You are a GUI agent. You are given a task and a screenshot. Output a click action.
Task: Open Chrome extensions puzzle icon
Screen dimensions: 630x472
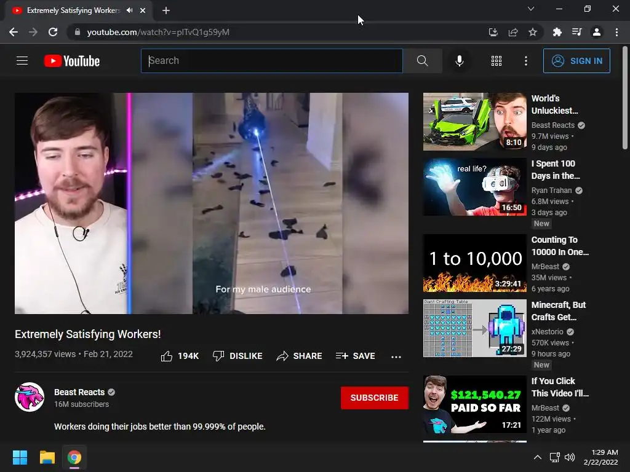pos(557,32)
